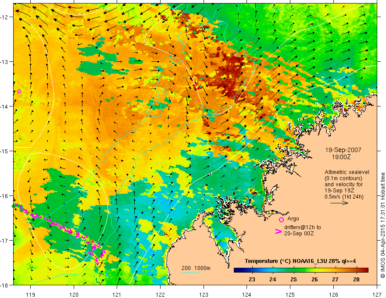This screenshot has height=298, width=386.
Task: Click the '23' color bar tick label
Action: [x=252, y=279]
